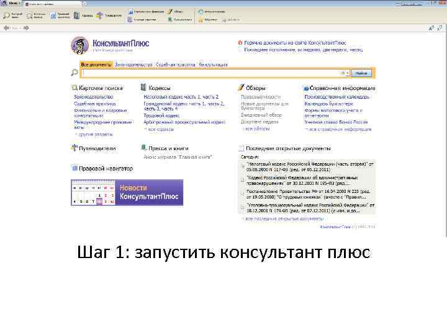Open Арбитражный процессуальный кодекс link

184,122
